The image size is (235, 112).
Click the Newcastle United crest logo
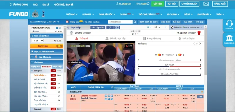(35, 14)
